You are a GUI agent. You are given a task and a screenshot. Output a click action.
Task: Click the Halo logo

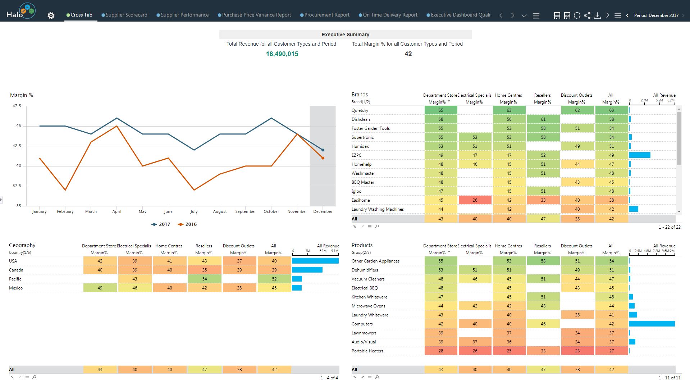click(x=21, y=11)
